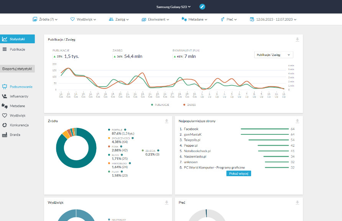This screenshot has width=342, height=221.
Task: Click the blue pencil edit icon
Action: 202,7
